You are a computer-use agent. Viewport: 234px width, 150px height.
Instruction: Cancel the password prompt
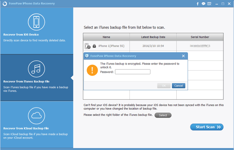click(x=179, y=86)
